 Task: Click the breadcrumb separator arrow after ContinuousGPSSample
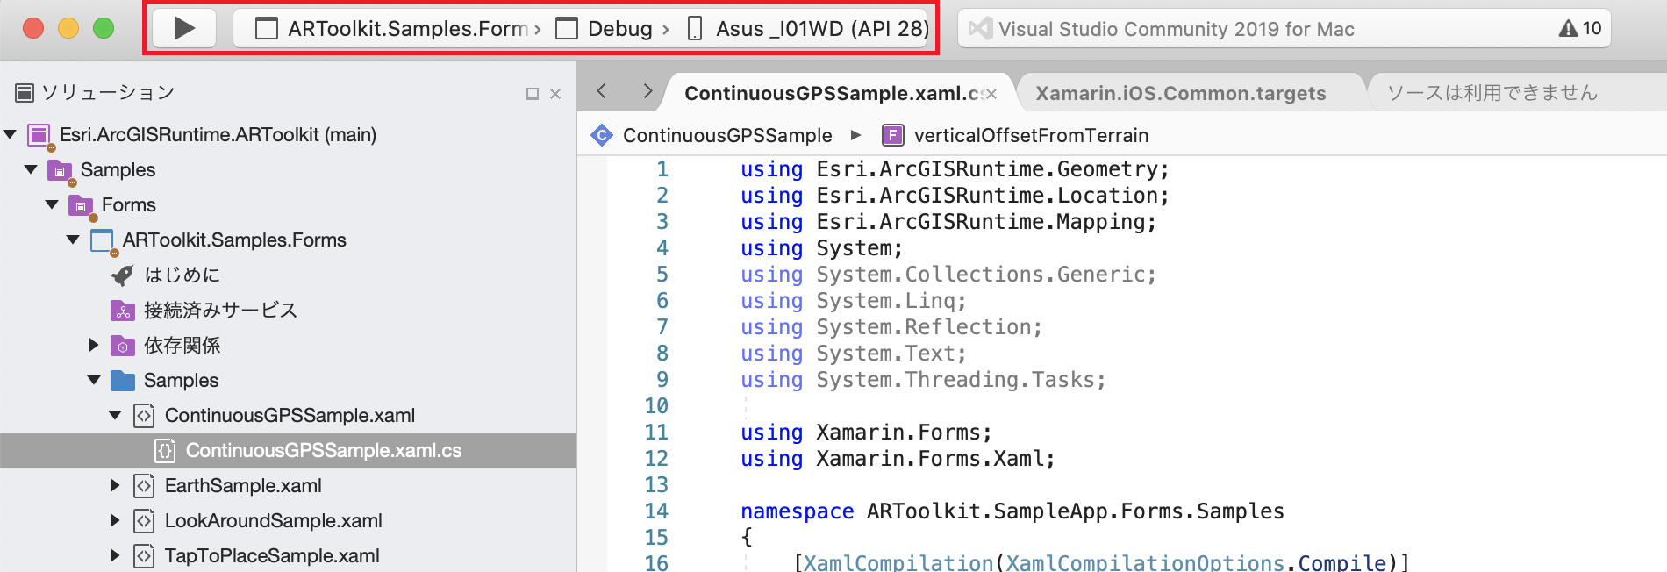pyautogui.click(x=856, y=135)
